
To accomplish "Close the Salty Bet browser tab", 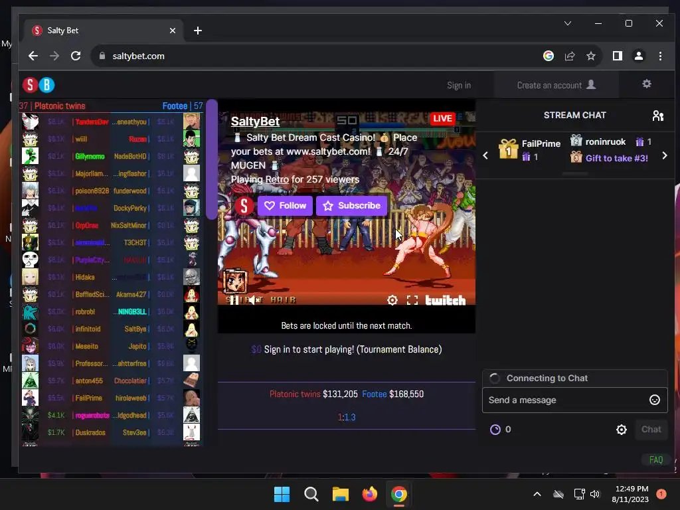I will (x=172, y=31).
